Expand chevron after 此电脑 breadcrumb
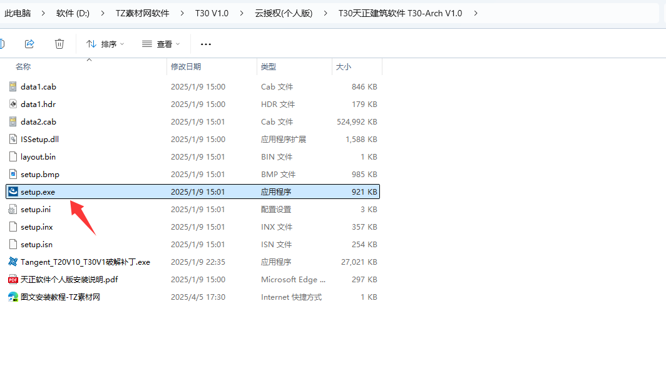This screenshot has height=373, width=666. (43, 13)
